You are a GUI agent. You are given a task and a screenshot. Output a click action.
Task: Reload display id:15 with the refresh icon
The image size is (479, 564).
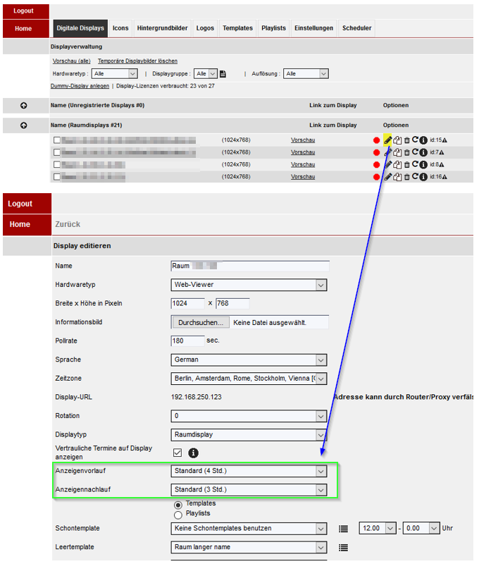pos(415,140)
